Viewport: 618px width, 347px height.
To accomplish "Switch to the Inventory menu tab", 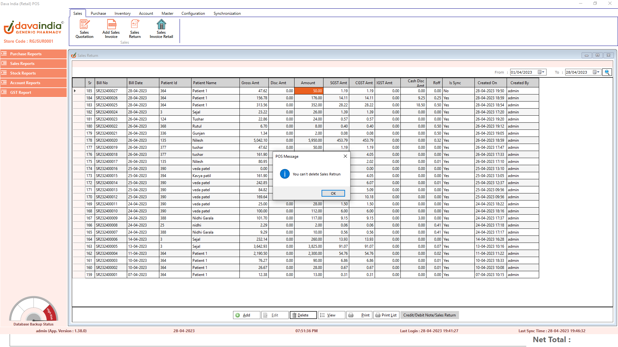I will (x=122, y=13).
